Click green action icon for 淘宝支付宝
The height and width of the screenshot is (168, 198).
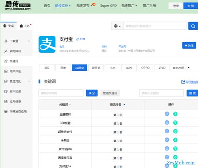[x=175, y=157]
